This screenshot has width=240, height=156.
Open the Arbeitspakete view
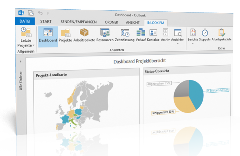84,35
